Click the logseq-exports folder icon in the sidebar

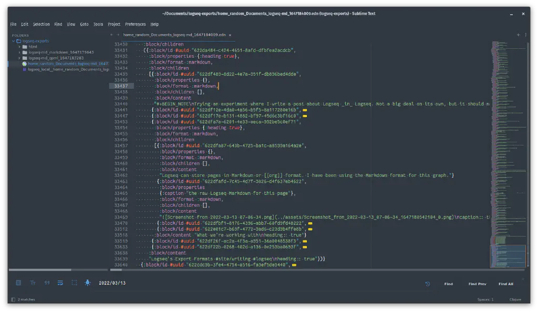click(x=19, y=40)
